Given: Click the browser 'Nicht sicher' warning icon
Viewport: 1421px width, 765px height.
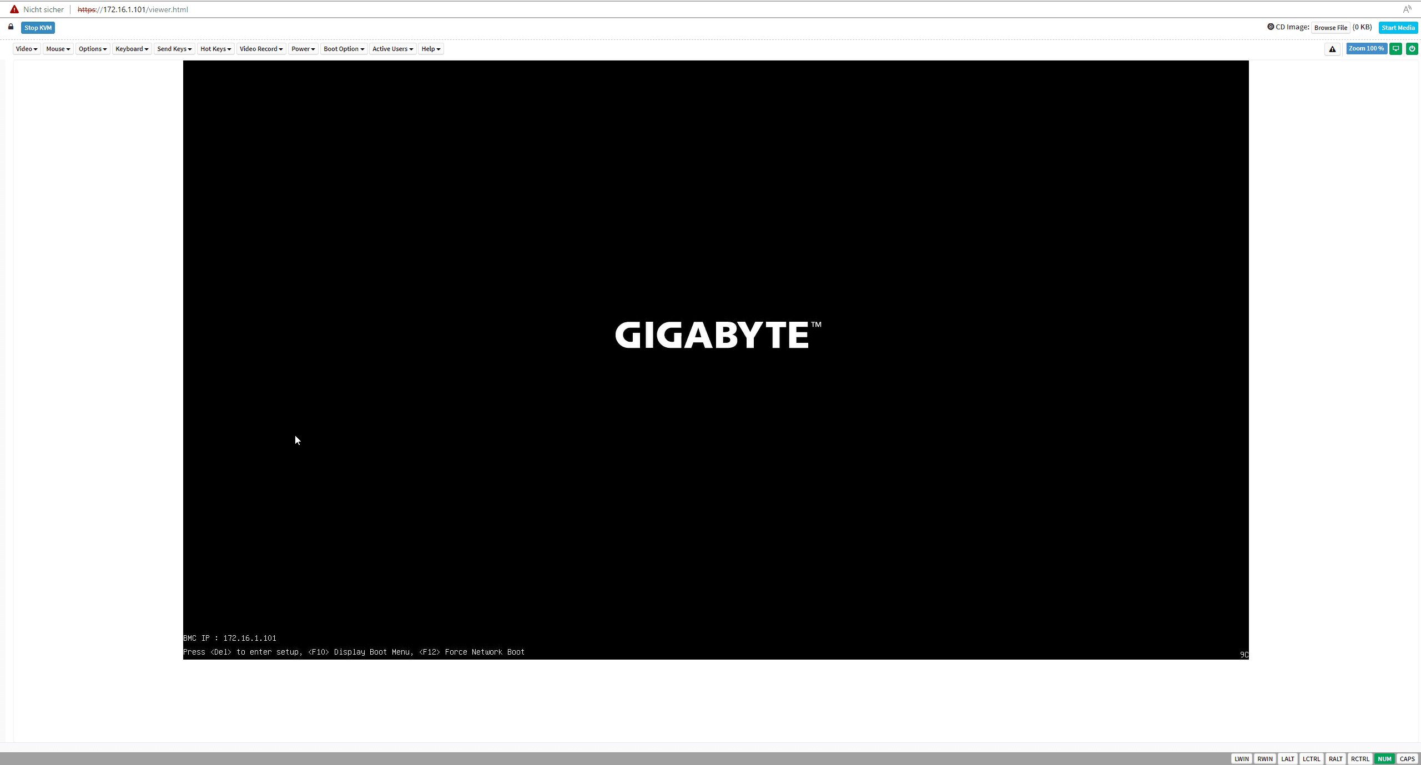Looking at the screenshot, I should 14,9.
